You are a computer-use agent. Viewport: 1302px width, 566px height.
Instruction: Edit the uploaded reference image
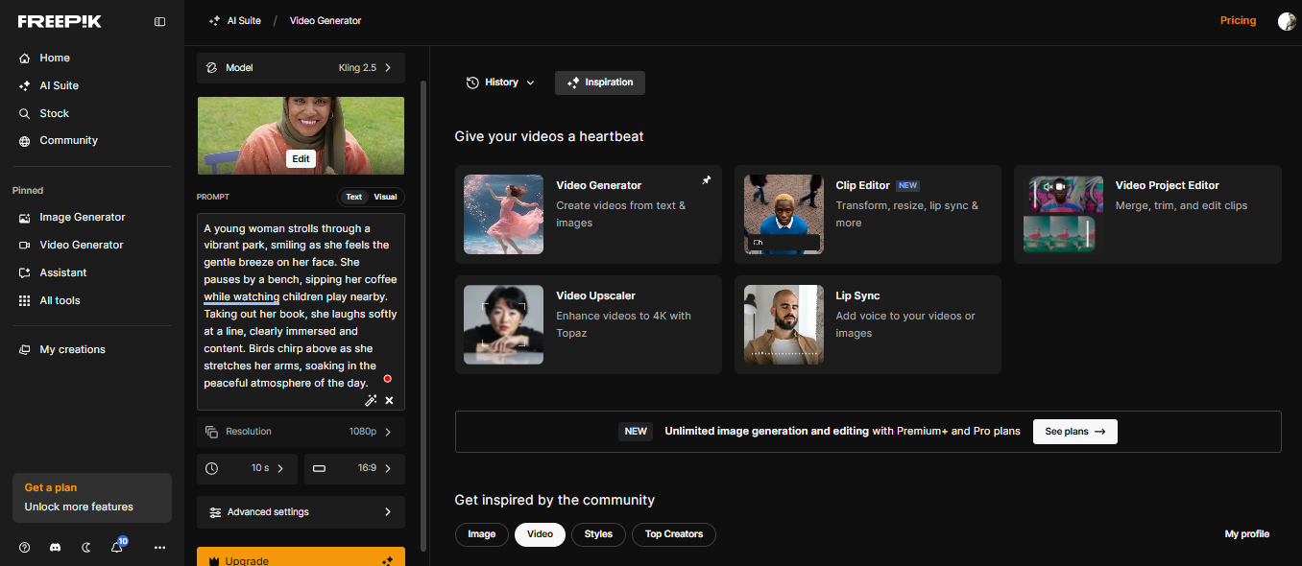[301, 158]
